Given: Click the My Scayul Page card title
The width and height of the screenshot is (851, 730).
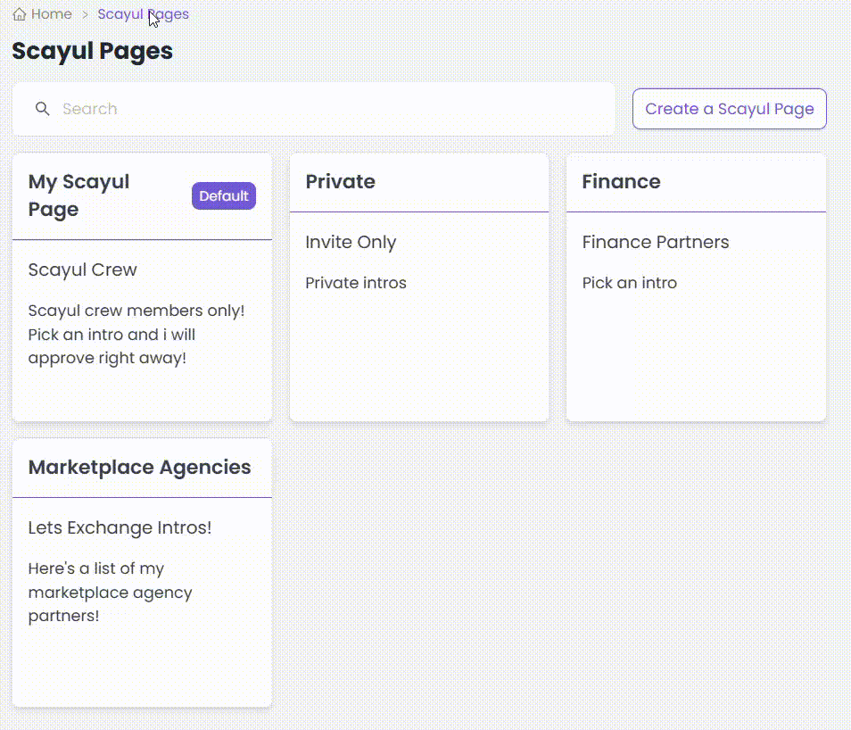Looking at the screenshot, I should coord(78,195).
